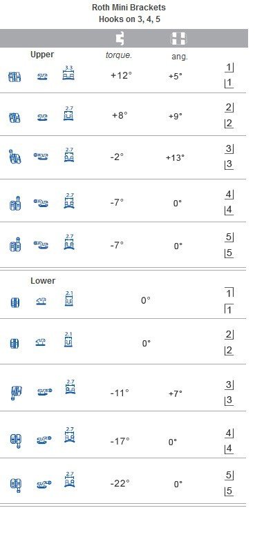255x537 pixels.
Task: Click the +13° angulation value for upper 3
Action: click(175, 157)
